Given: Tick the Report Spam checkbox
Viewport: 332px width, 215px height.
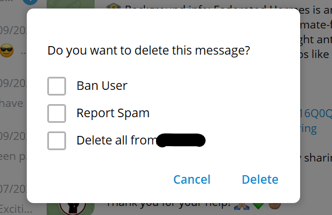Looking at the screenshot, I should point(56,113).
